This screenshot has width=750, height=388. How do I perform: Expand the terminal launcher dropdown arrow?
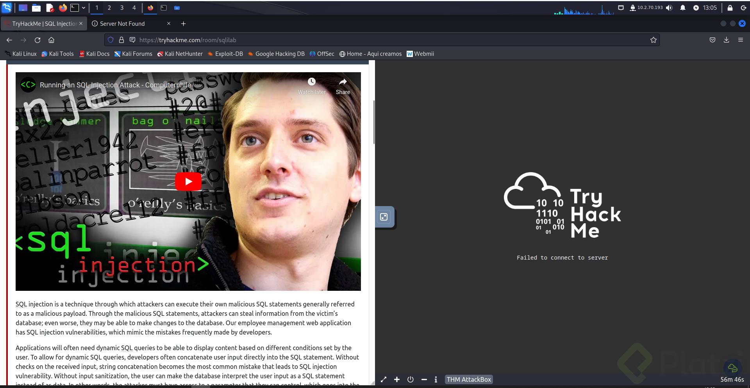coord(83,8)
